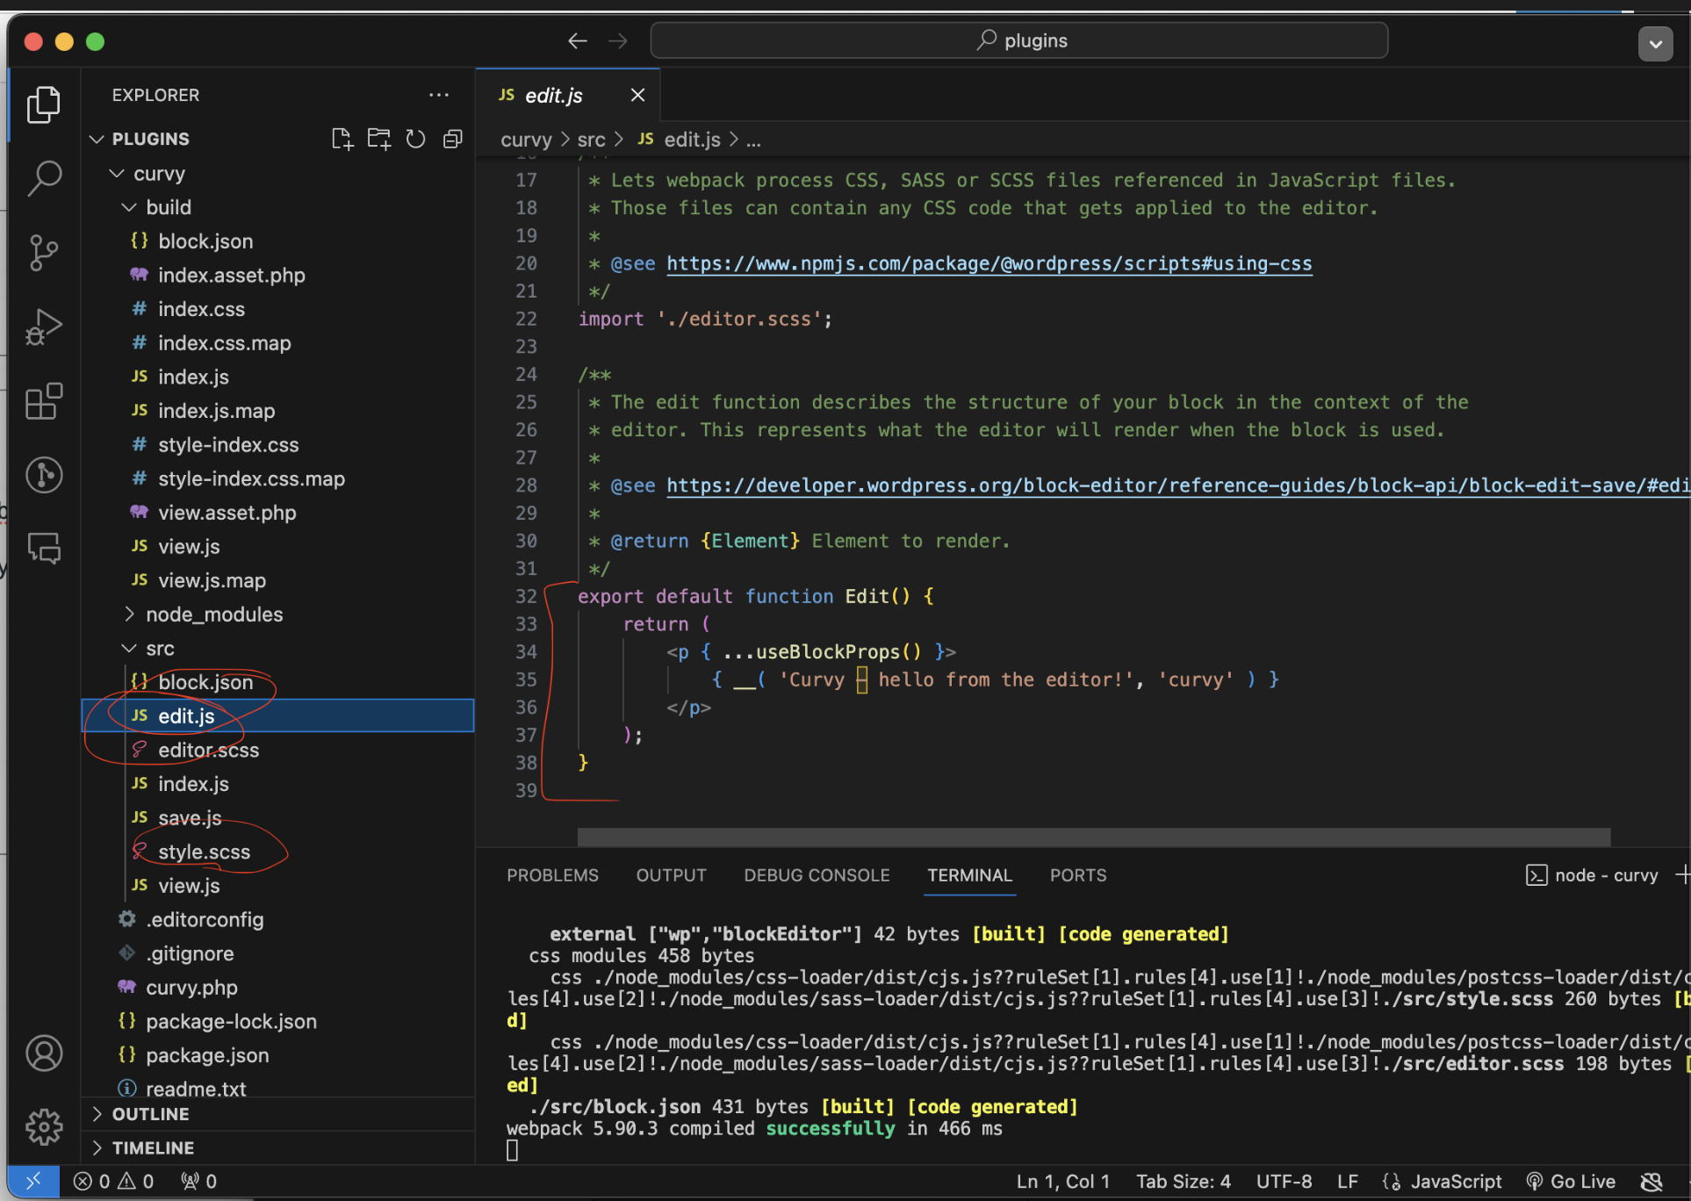1691x1201 pixels.
Task: Open the Source Control view
Action: pos(43,253)
